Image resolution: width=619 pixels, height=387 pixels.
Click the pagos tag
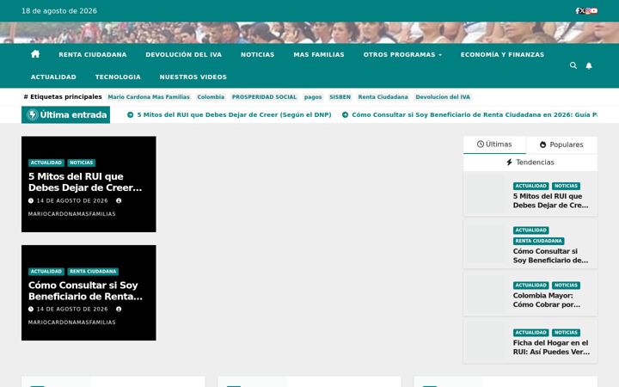coord(313,97)
